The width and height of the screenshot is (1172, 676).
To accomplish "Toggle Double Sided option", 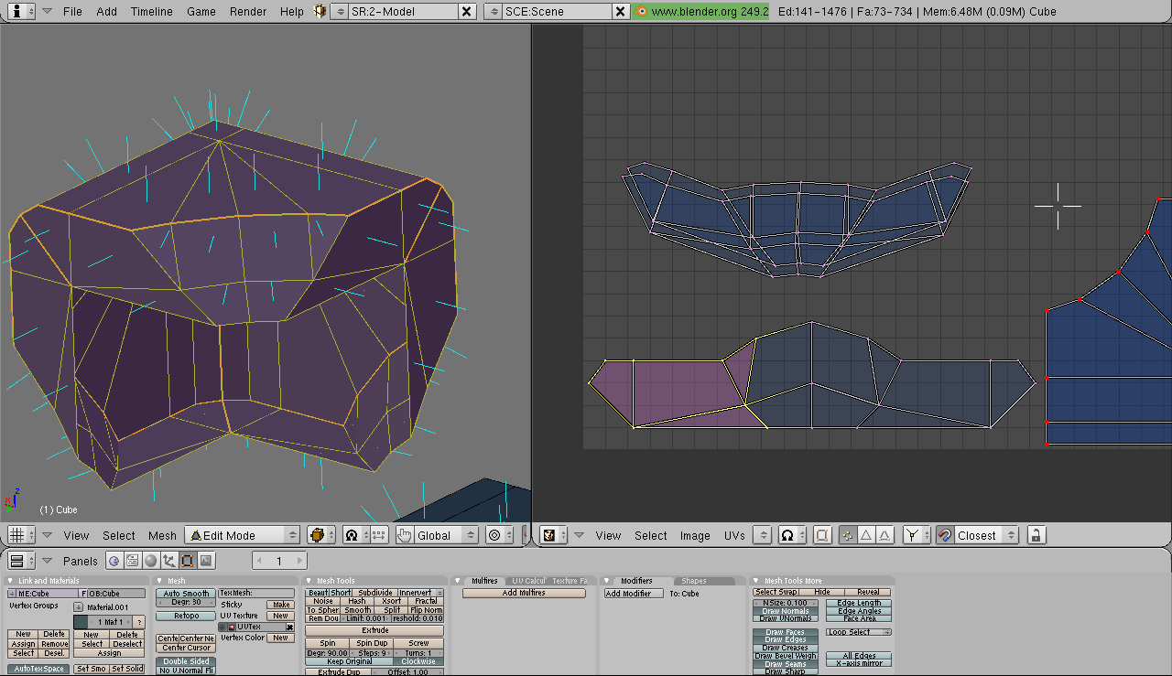I will [x=186, y=661].
